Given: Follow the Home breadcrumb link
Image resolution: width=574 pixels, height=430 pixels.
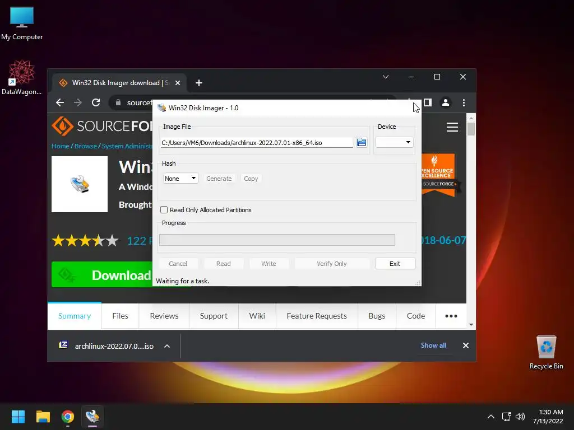Looking at the screenshot, I should tap(61, 146).
